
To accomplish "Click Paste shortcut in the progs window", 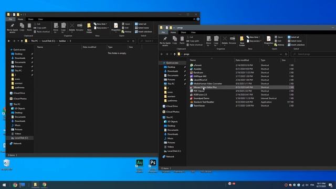I will coord(194,45).
